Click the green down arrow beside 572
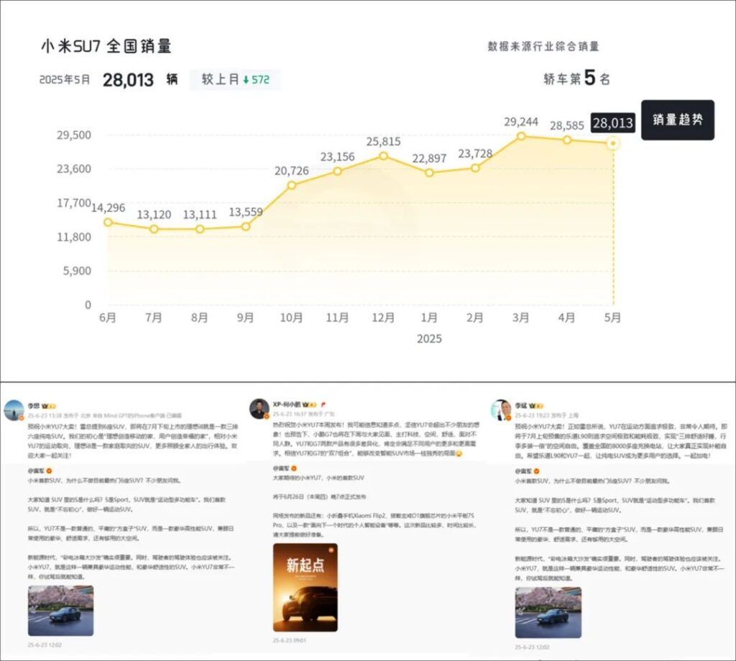Image resolution: width=736 pixels, height=661 pixels. click(x=246, y=80)
